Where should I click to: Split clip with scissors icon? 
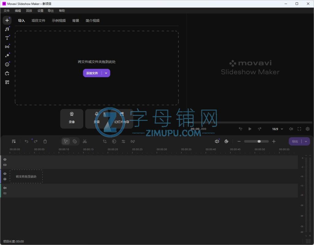click(85, 141)
